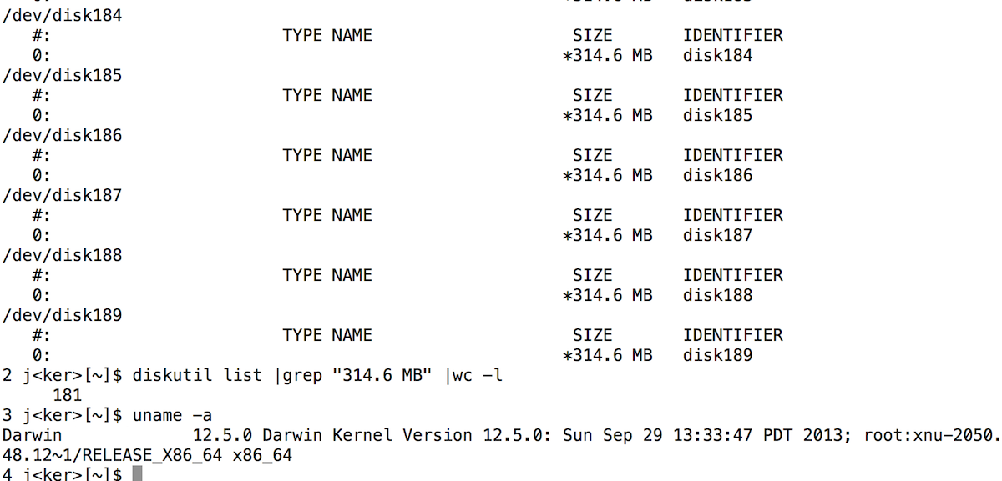Click identifier disk186 in the output
Screen dimensions: 1002x481
pos(717,176)
